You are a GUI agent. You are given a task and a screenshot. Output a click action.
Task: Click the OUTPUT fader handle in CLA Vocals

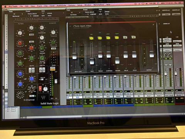[152, 54]
